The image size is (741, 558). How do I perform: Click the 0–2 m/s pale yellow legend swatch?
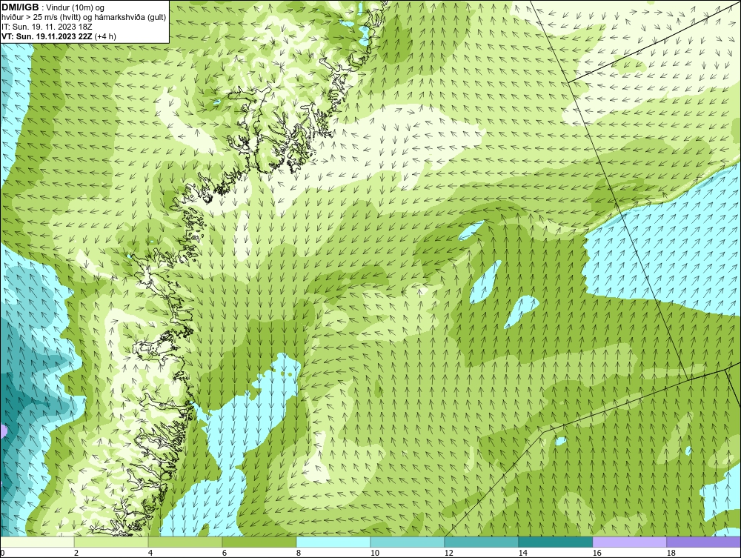[x=37, y=542]
